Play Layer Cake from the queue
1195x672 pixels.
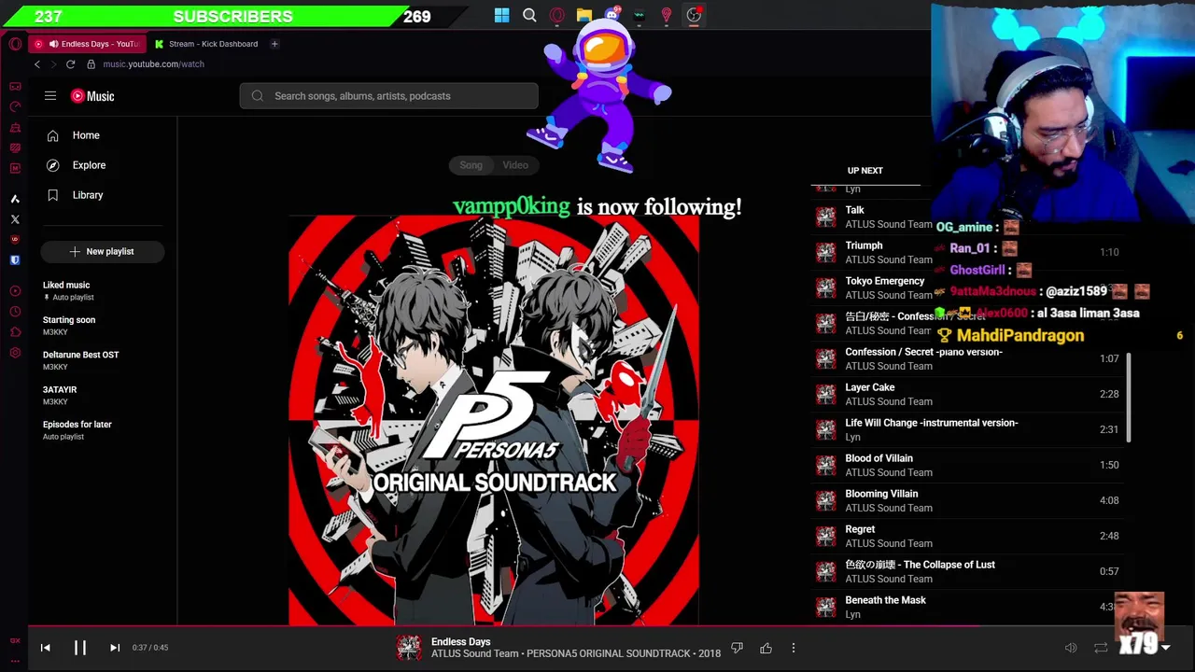(x=967, y=394)
